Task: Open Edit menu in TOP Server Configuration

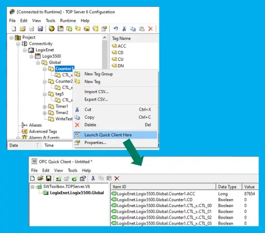Action: (24, 21)
